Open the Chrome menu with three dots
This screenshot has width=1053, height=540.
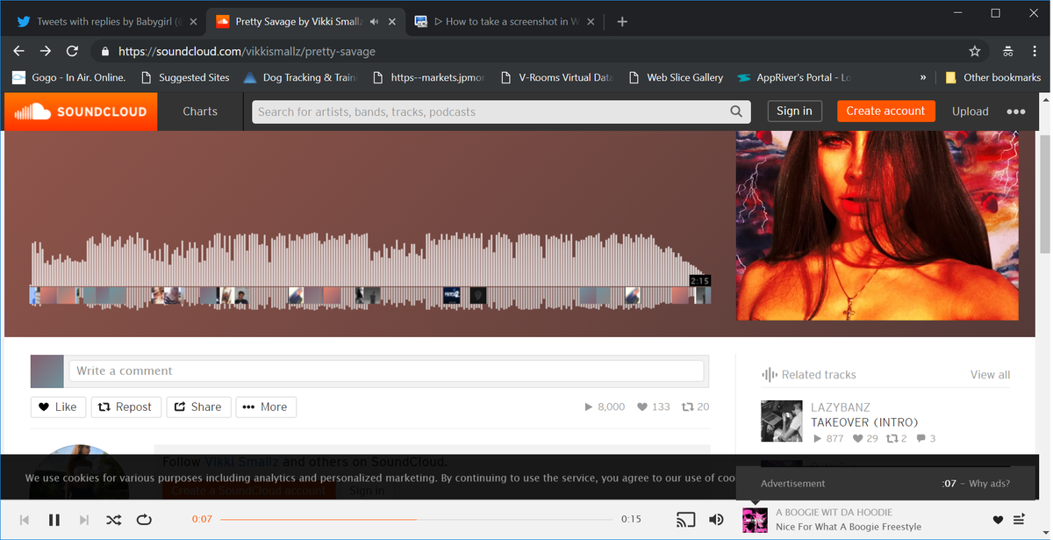pyautogui.click(x=1036, y=51)
